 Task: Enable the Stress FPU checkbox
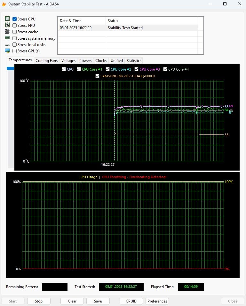pos(14,25)
